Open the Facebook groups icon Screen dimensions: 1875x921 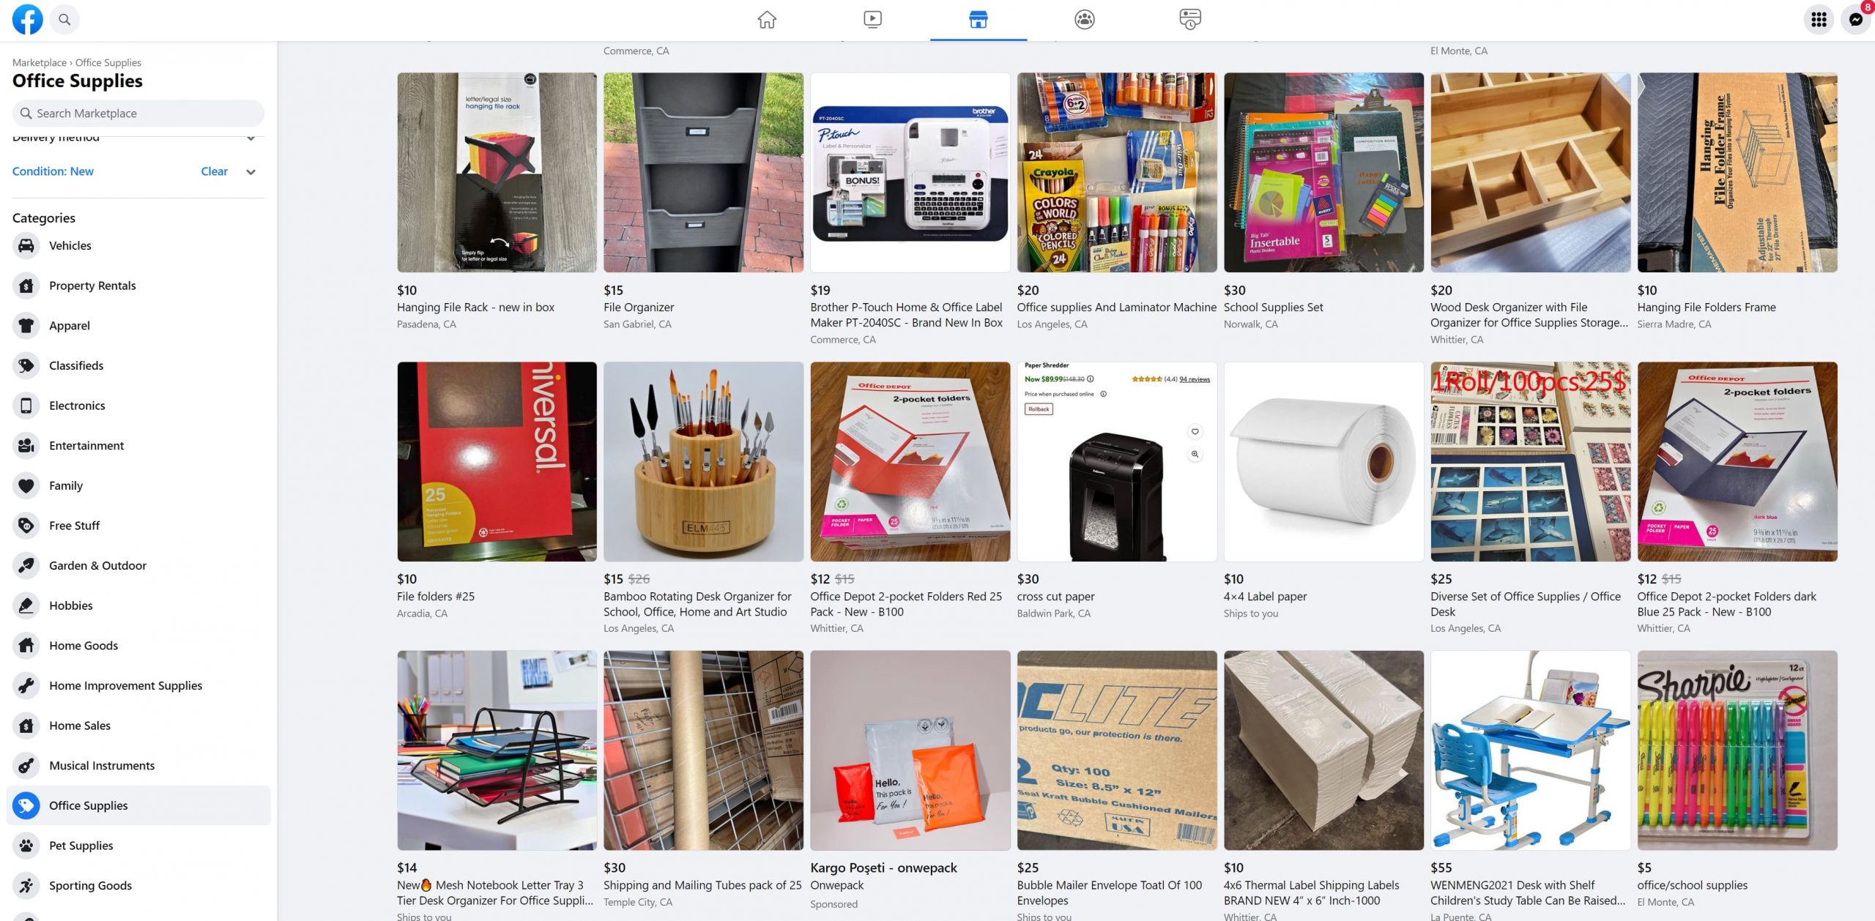(x=1085, y=19)
